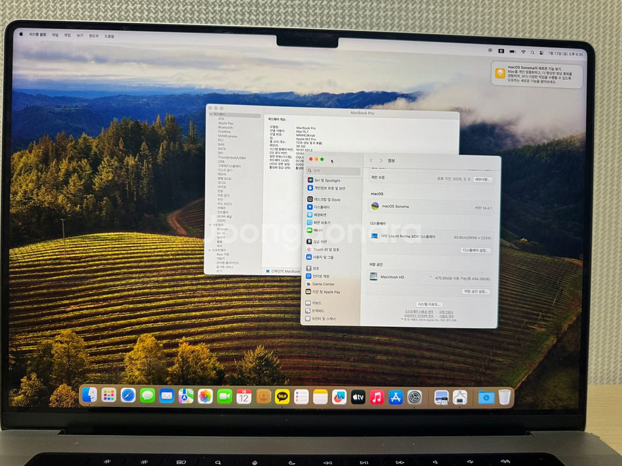Open the Notes app in Dock
This screenshot has width=622, height=466.
tap(320, 396)
